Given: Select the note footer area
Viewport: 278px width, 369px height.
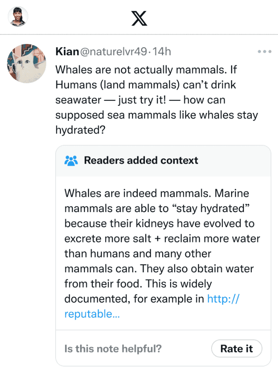Looking at the screenshot, I should pos(163,347).
